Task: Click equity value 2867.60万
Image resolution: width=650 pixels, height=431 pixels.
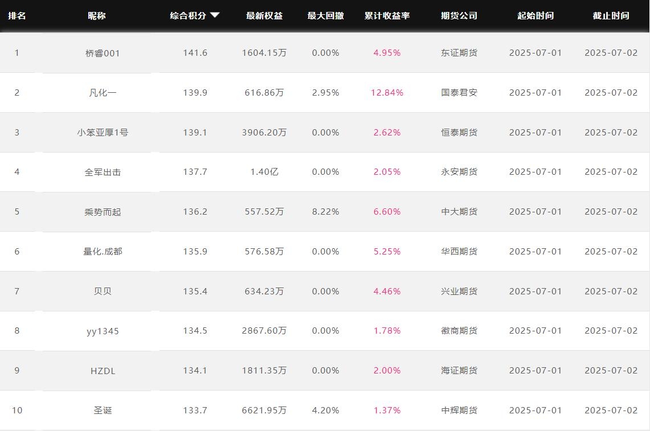Action: pos(264,331)
